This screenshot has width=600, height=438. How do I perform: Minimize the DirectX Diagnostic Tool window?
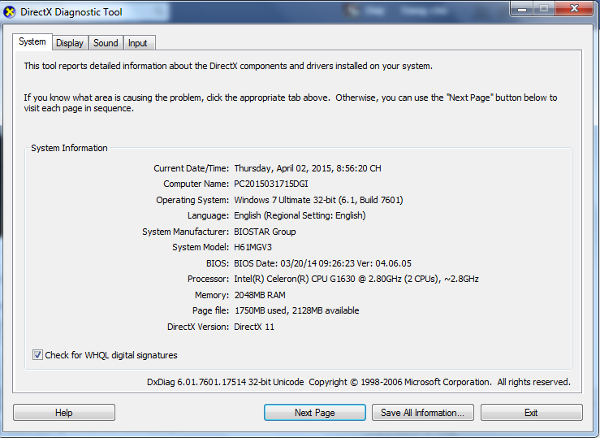[522, 9]
